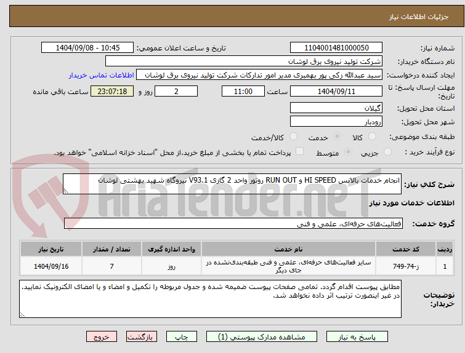This screenshot has width=465, height=353.
Task: Click unit cell روز in table
Action: tap(171, 266)
